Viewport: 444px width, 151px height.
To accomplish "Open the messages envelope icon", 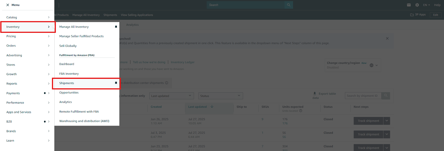I will click(x=409, y=5).
